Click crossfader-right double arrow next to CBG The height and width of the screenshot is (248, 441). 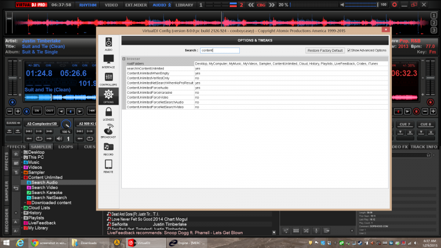click(x=272, y=5)
